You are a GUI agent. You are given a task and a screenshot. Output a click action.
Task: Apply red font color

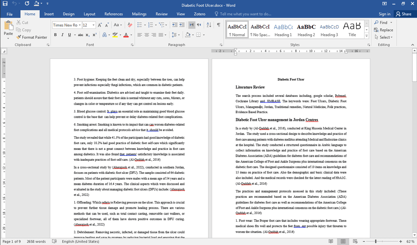tap(126, 35)
